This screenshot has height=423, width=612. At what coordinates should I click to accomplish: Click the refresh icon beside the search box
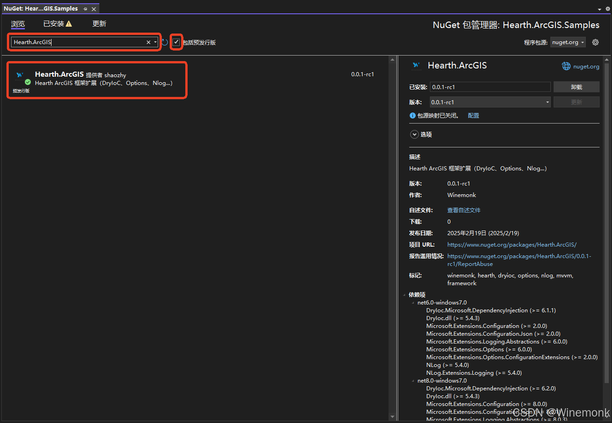165,42
